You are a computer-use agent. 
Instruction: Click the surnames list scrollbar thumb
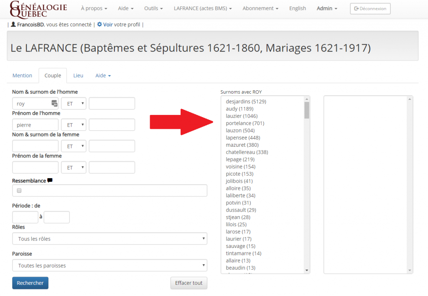[307, 110]
